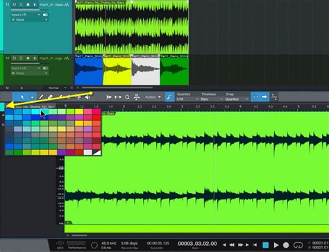Screen dimensions: 329x252
Task: Pick yellow swatch in top row of palette
Action: click(79, 112)
